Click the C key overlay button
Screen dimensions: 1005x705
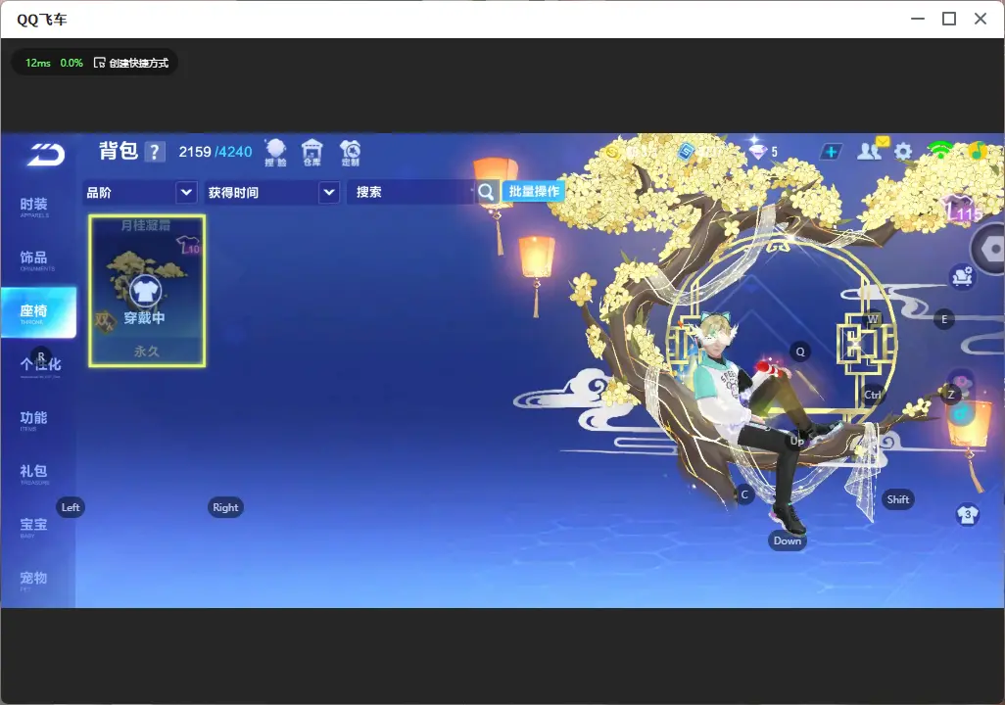click(x=744, y=494)
